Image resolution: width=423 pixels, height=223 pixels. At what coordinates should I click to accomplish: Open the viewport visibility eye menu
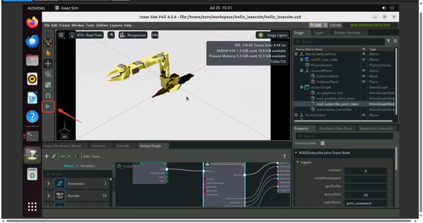pyautogui.click(x=111, y=35)
